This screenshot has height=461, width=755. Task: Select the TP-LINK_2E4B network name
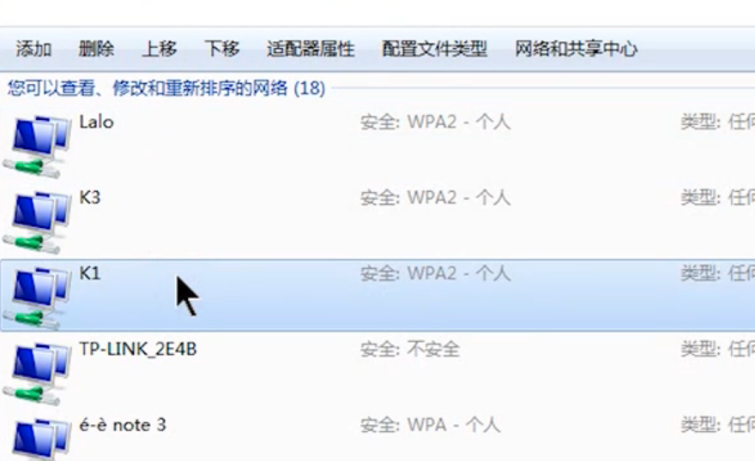(x=138, y=349)
